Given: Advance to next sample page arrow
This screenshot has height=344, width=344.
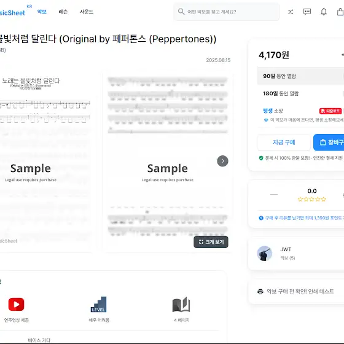Looking at the screenshot, I should point(222,161).
